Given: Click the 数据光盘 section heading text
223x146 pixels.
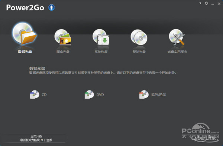Looking at the screenshot, I should pos(37,68).
